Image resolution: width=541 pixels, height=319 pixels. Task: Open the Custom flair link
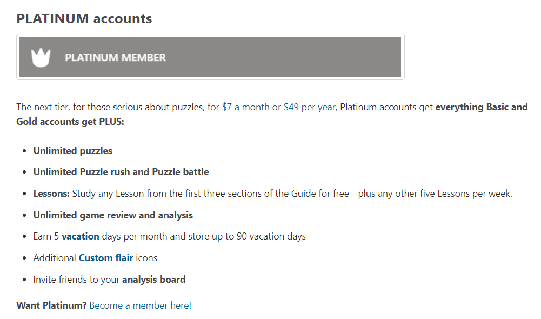(106, 258)
